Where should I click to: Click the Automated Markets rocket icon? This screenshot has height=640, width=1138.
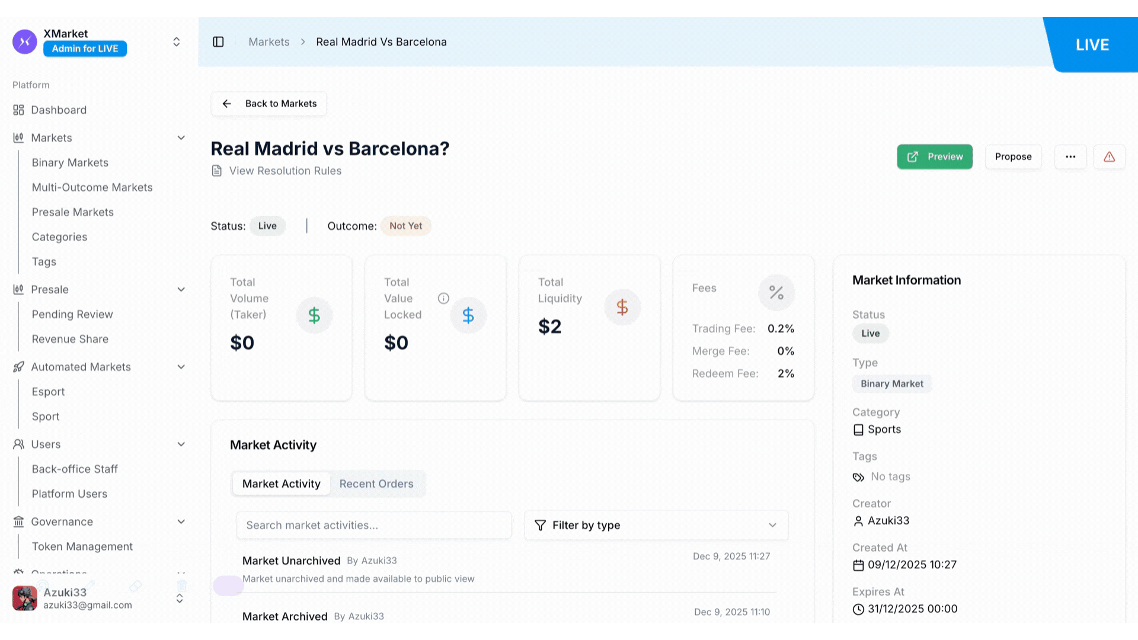click(18, 367)
